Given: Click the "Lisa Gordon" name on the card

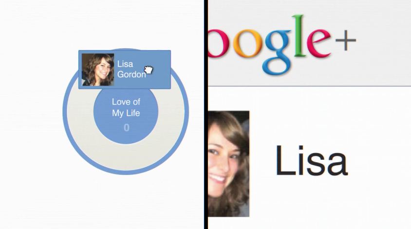Looking at the screenshot, I should [131, 69].
